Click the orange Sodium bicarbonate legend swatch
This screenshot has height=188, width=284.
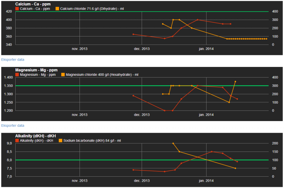(x=60, y=141)
